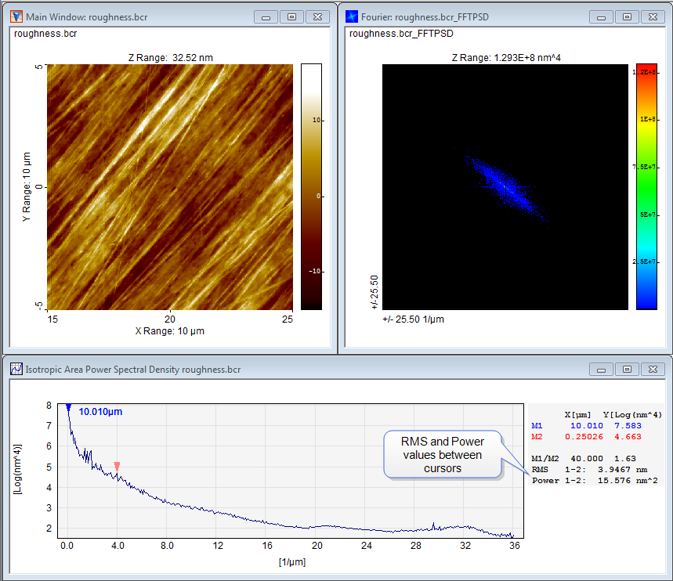Viewport: 673px width, 581px height.
Task: Click the X[µm] column header
Action: [x=577, y=414]
